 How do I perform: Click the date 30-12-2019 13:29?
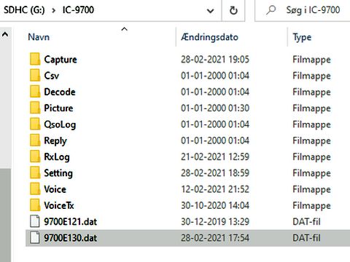[215, 222]
